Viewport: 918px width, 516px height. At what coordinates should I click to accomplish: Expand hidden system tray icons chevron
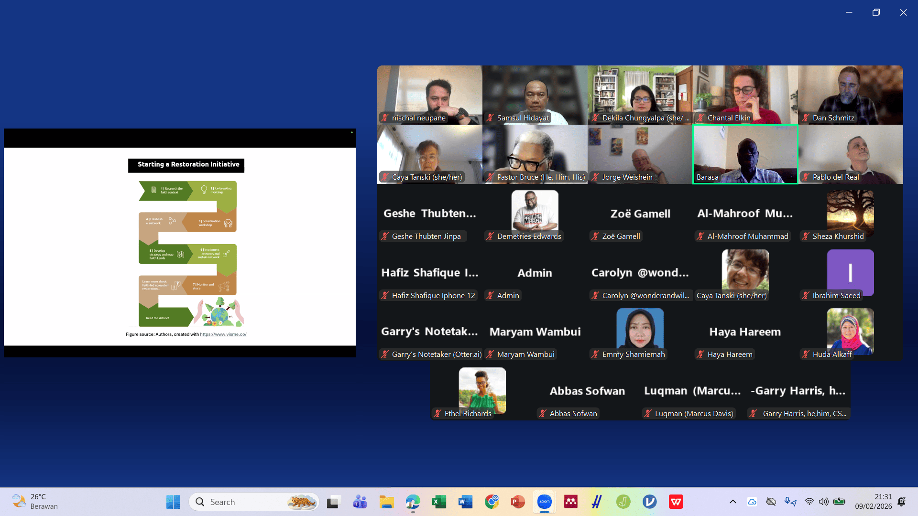pos(732,502)
